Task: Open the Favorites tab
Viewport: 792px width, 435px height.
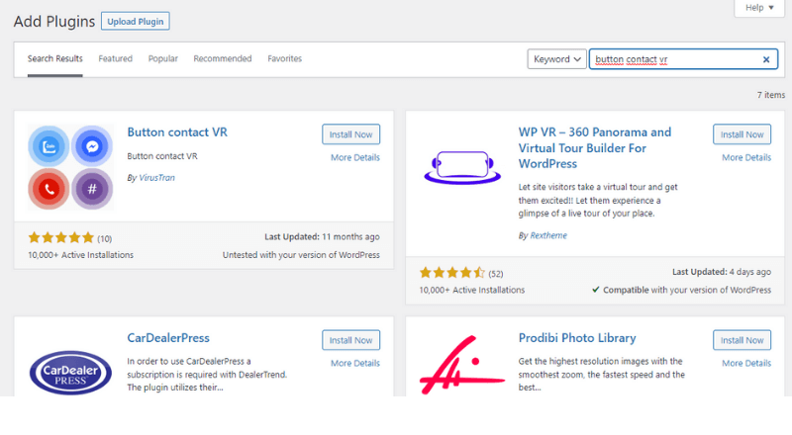Action: (285, 59)
